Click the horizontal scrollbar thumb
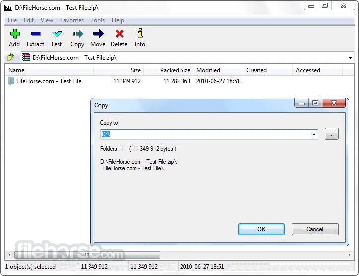The image size is (359, 276). pos(87,255)
